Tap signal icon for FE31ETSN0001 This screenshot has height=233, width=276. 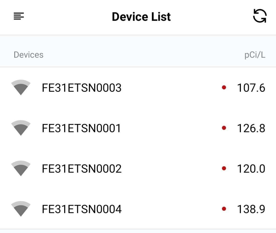coord(21,128)
